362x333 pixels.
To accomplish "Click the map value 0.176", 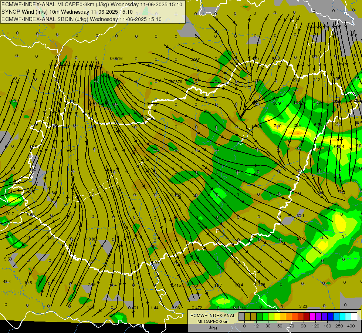I will tap(260, 285).
